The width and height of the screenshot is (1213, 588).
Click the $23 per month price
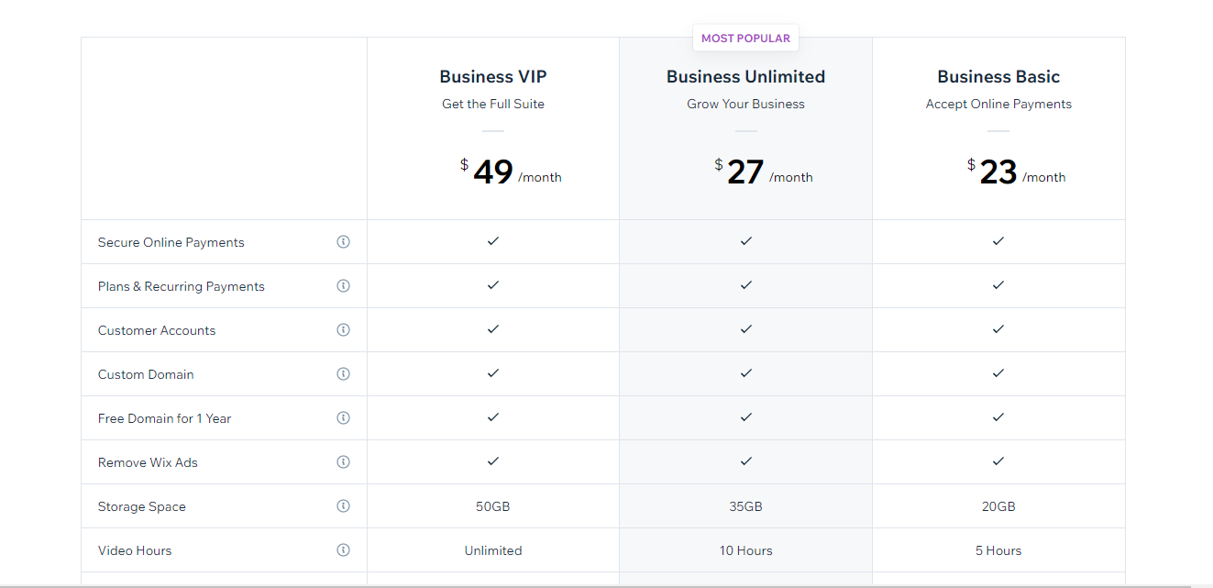(x=998, y=172)
